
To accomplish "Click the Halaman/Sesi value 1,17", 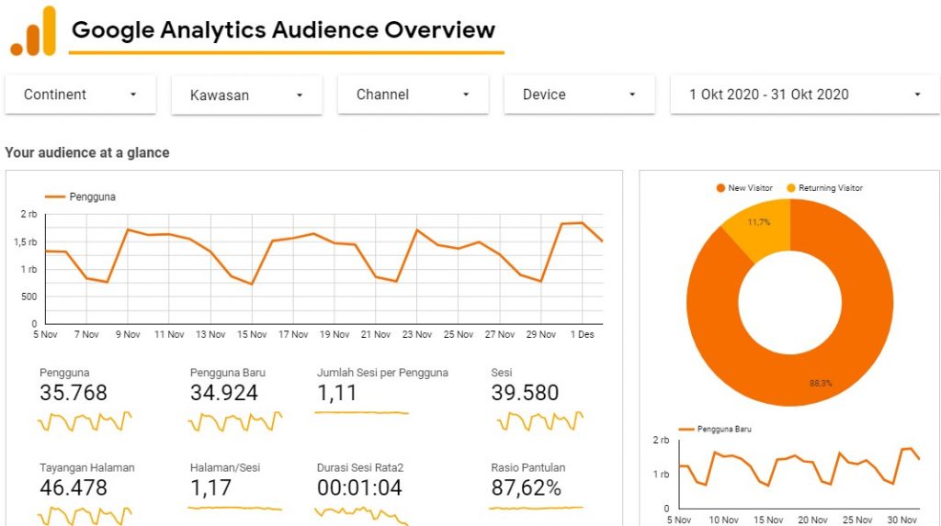I will [x=210, y=487].
